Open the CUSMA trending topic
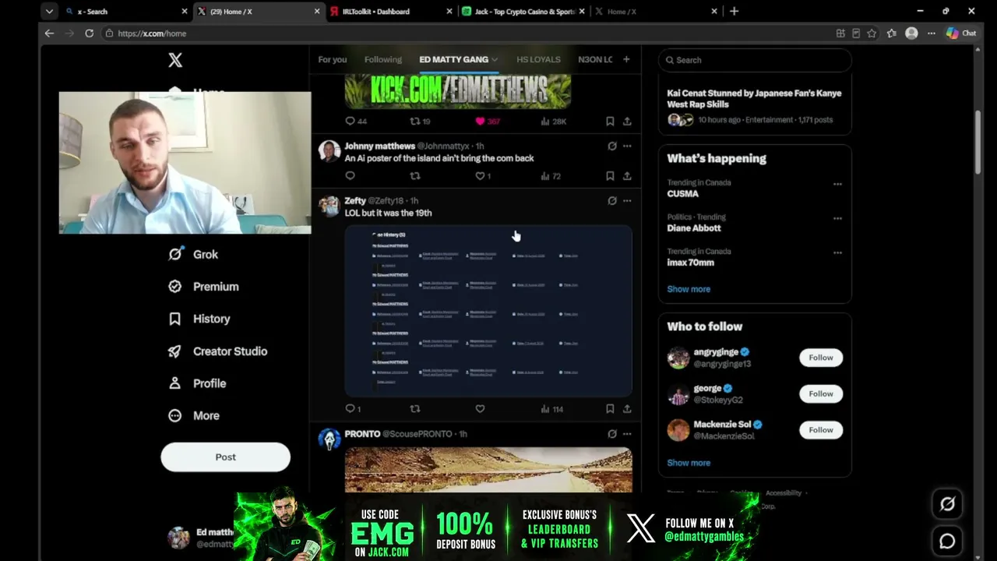997x561 pixels. click(682, 194)
